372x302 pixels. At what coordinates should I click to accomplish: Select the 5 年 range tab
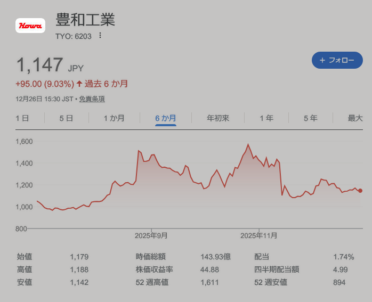[311, 118]
